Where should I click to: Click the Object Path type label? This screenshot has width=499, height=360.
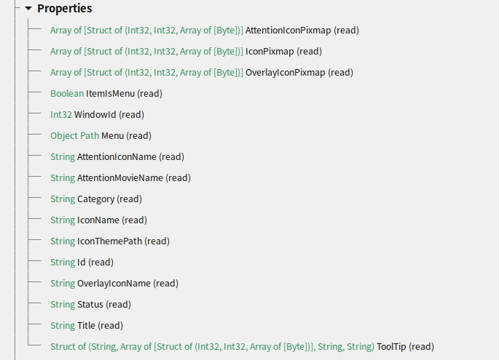point(74,136)
